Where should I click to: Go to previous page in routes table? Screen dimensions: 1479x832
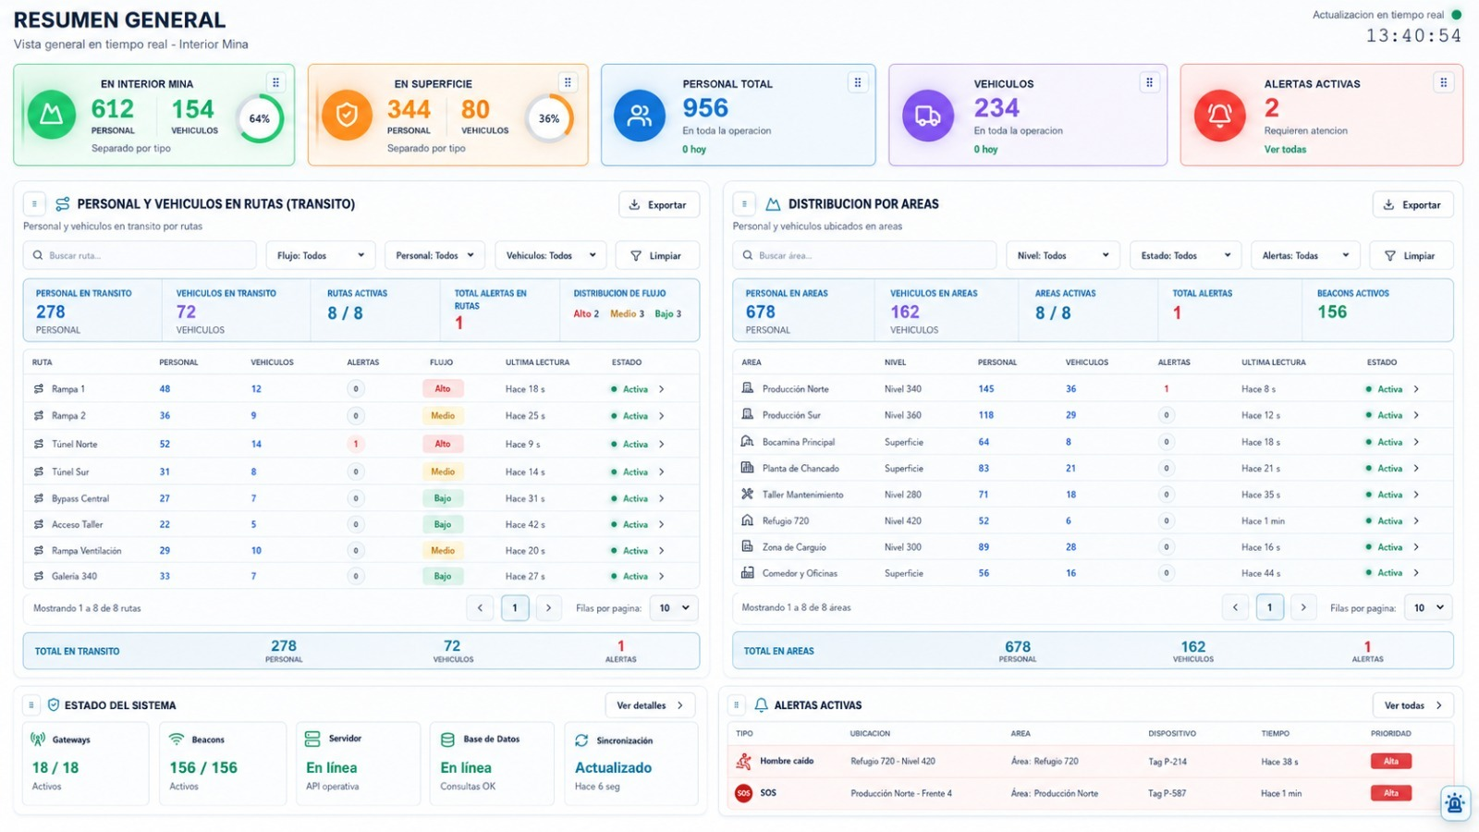point(480,608)
